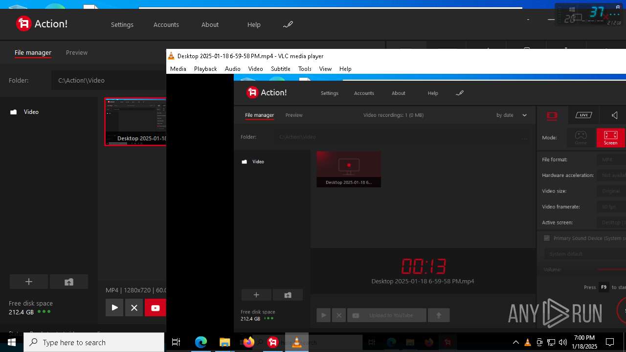Open the Subtitle menu in VLC
Viewport: 626px width, 352px height.
tap(281, 69)
